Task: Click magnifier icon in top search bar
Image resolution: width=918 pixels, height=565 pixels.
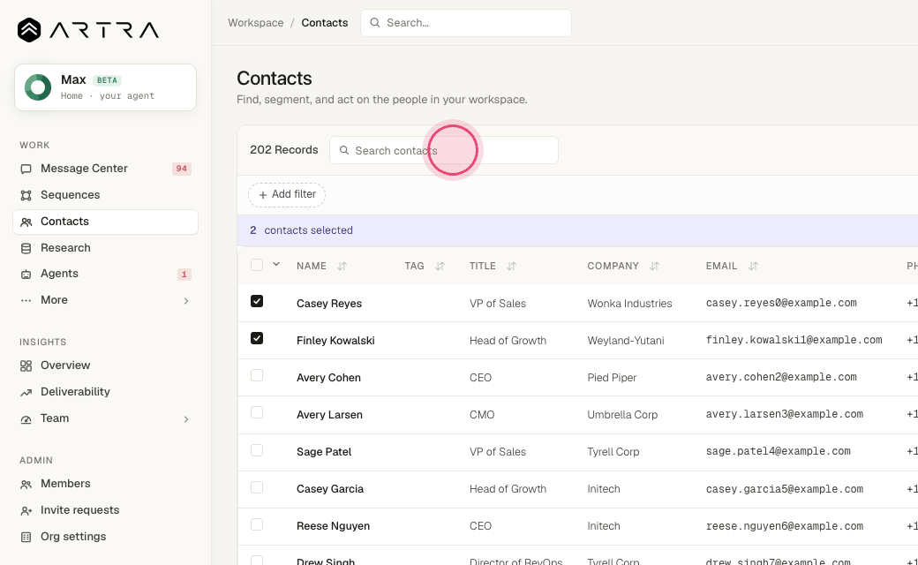Action: (374, 23)
